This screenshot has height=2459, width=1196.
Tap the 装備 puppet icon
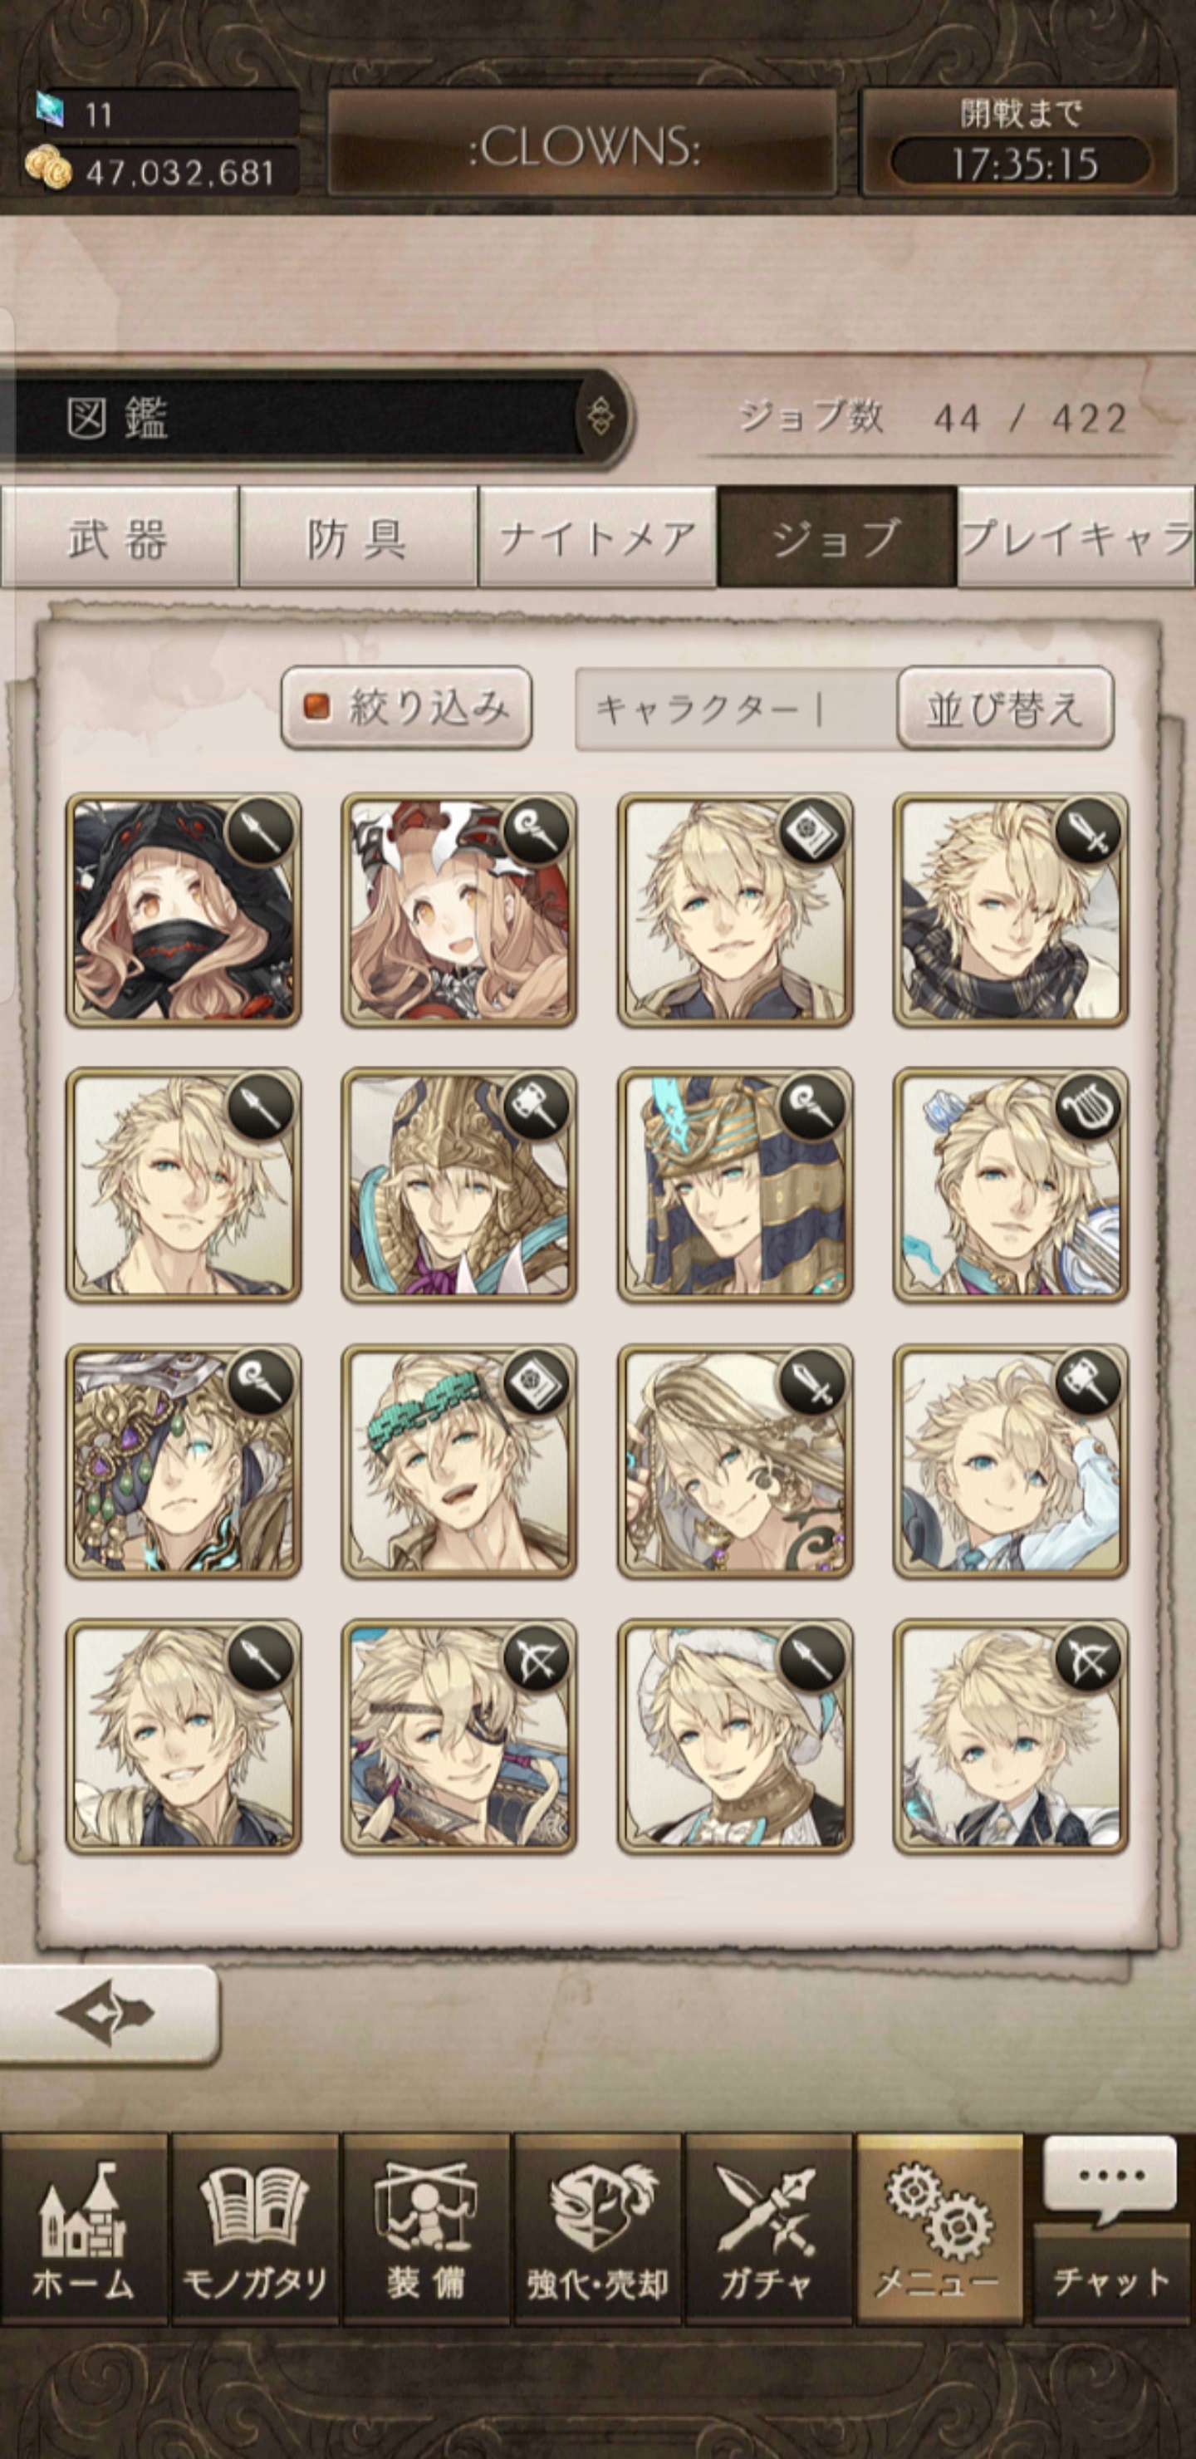[x=426, y=2229]
